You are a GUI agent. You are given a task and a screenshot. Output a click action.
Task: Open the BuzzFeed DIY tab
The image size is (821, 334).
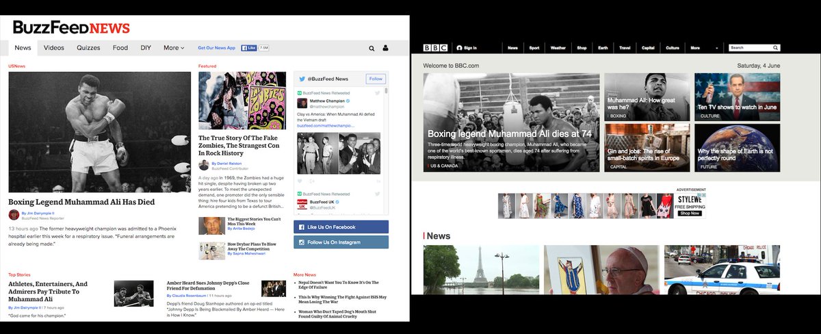click(x=146, y=48)
